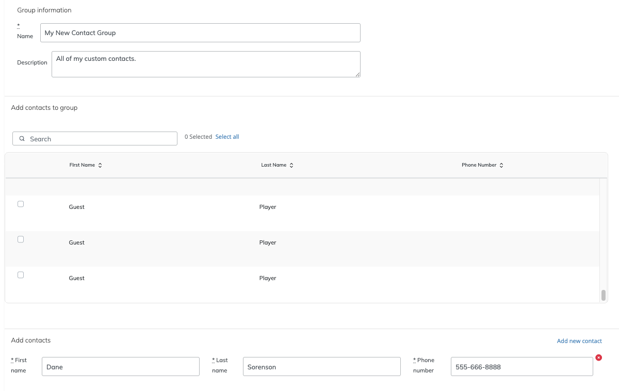Check the middle visible Guest Player checkbox
619x391 pixels.
click(21, 239)
